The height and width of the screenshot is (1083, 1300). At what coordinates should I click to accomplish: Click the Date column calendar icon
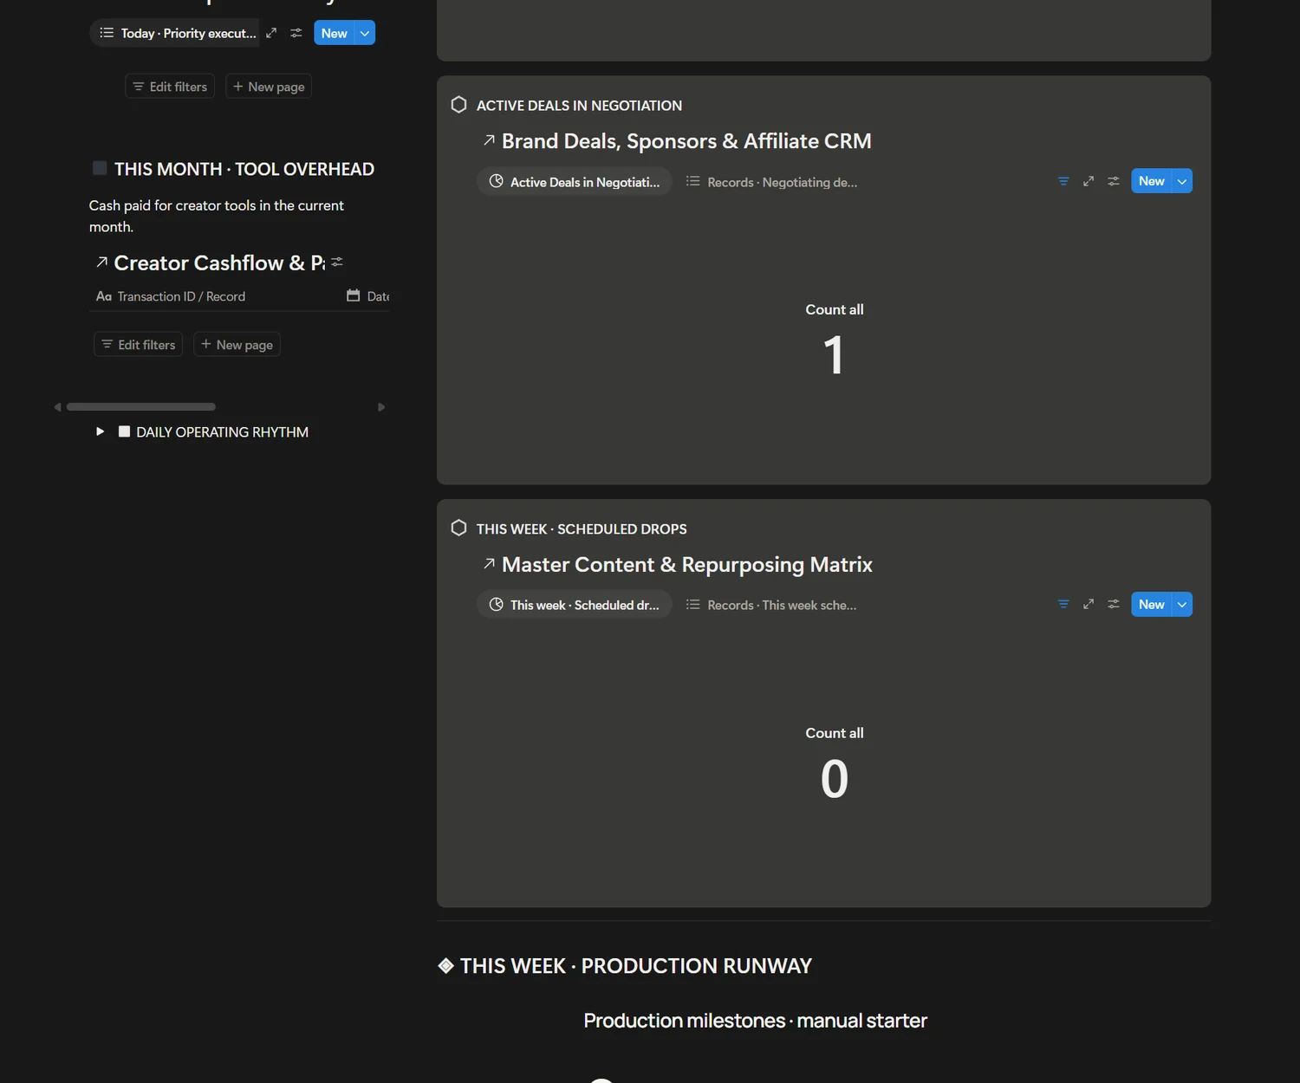pyautogui.click(x=353, y=295)
